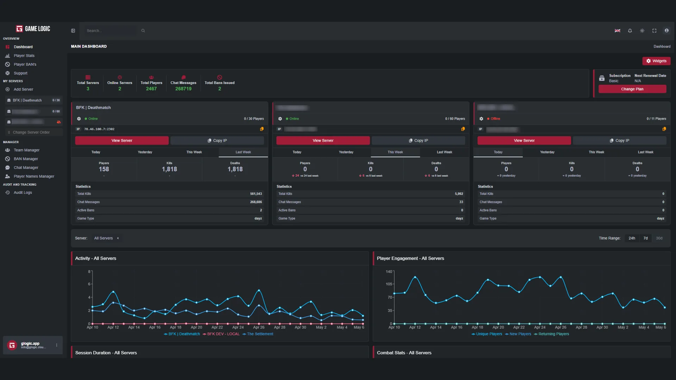This screenshot has height=380, width=676.
Task: Toggle the sidebar collapse icon
Action: tap(73, 31)
